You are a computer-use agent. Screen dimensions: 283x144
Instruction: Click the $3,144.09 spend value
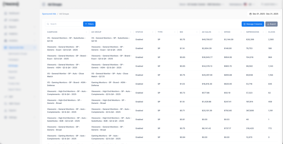click(x=229, y=39)
